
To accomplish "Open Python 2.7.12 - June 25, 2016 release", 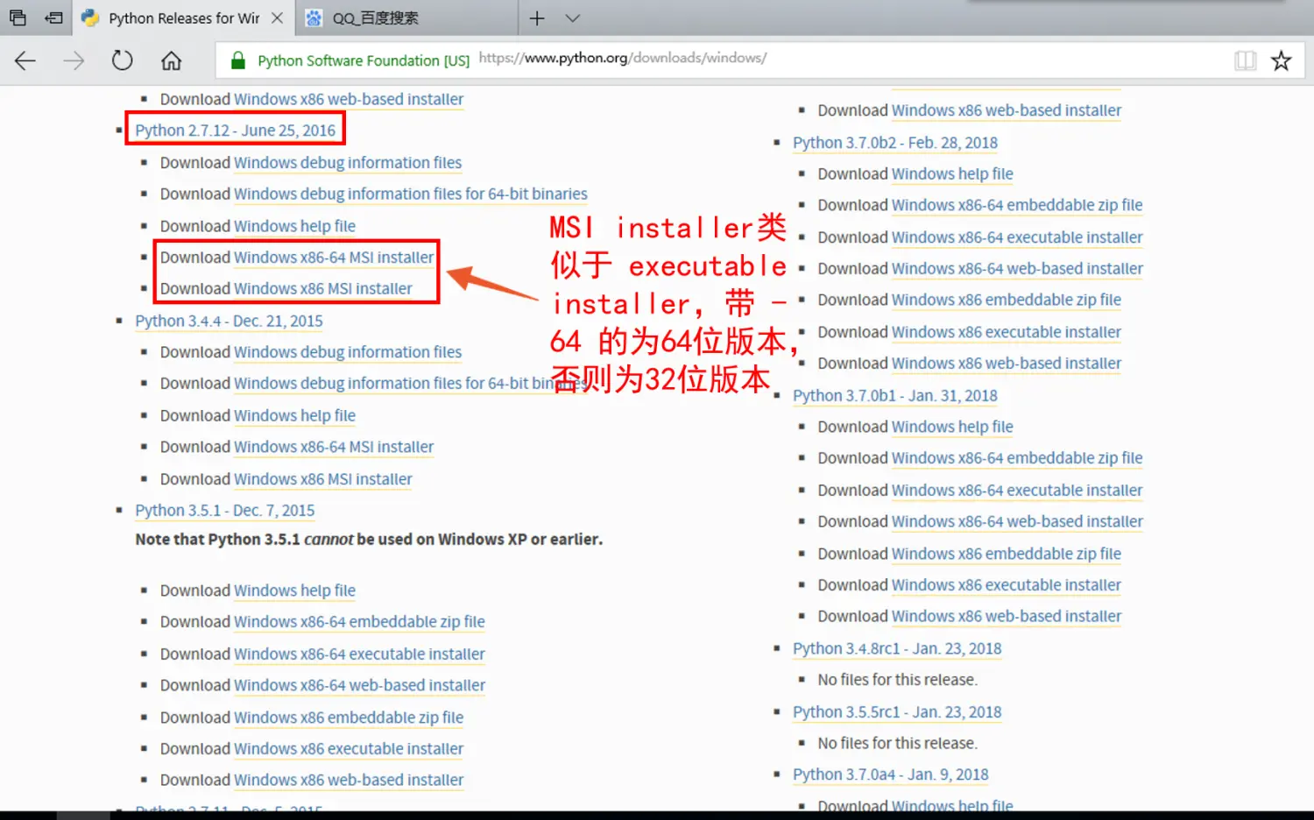I will click(235, 131).
